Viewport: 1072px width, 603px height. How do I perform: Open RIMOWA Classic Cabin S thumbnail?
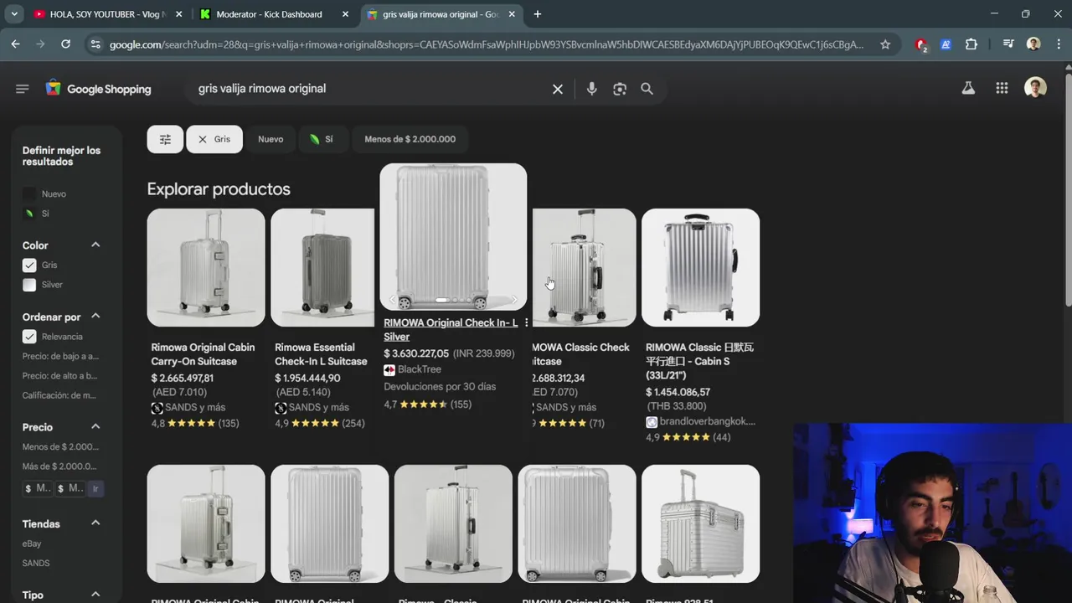(x=701, y=267)
